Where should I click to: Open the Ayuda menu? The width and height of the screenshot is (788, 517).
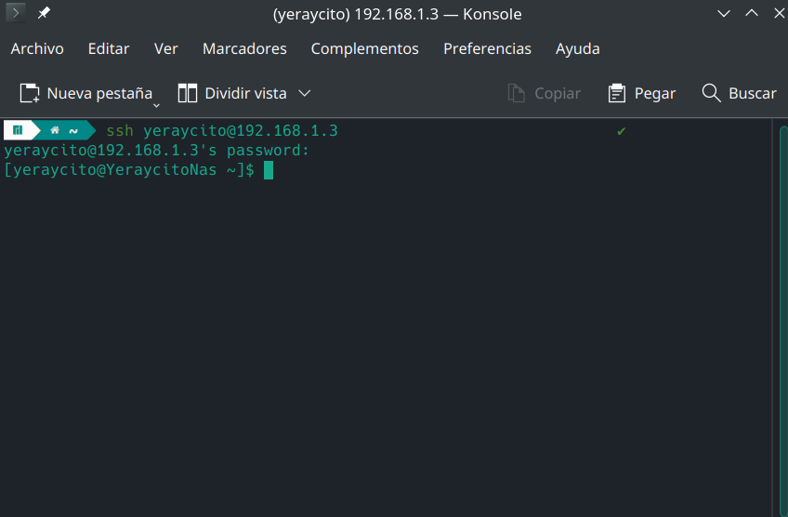coord(577,48)
